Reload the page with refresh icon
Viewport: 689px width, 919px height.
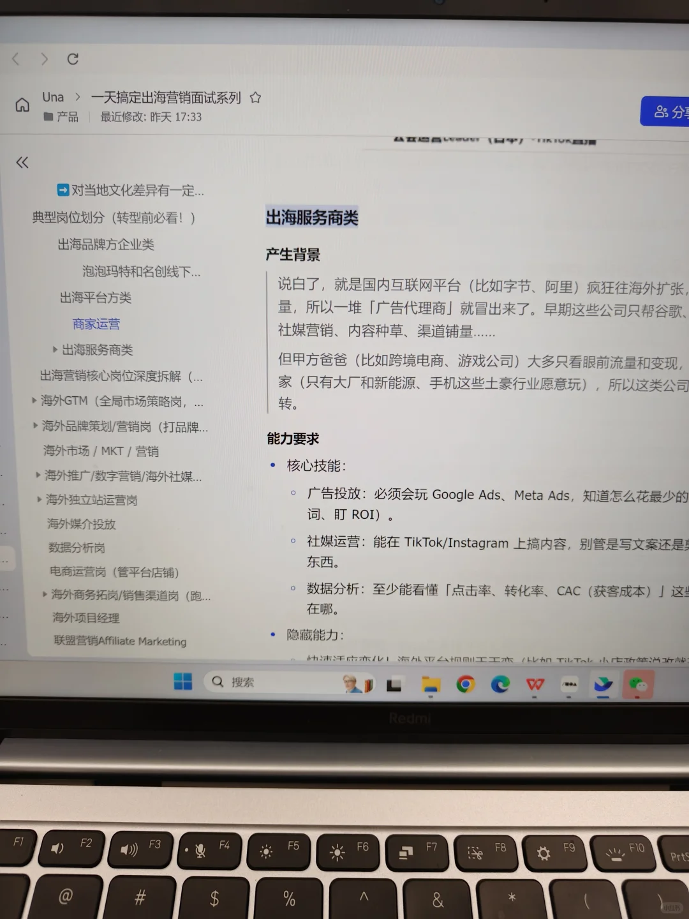point(73,59)
